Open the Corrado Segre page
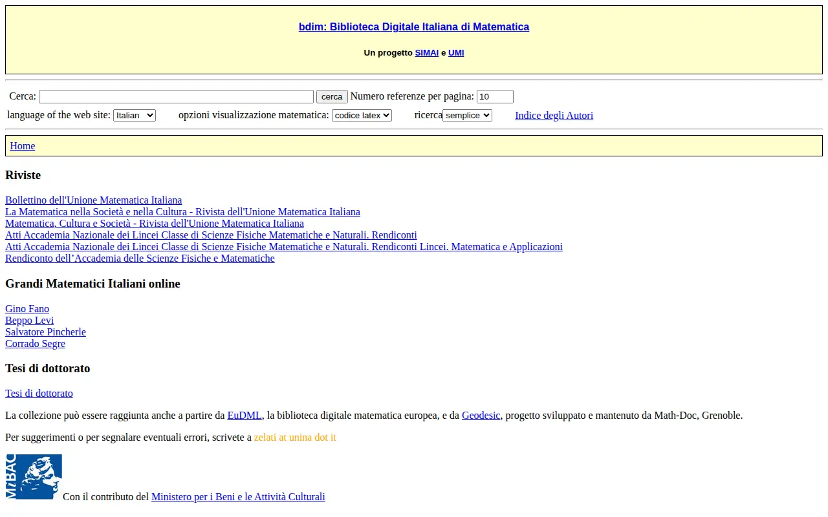 35,344
